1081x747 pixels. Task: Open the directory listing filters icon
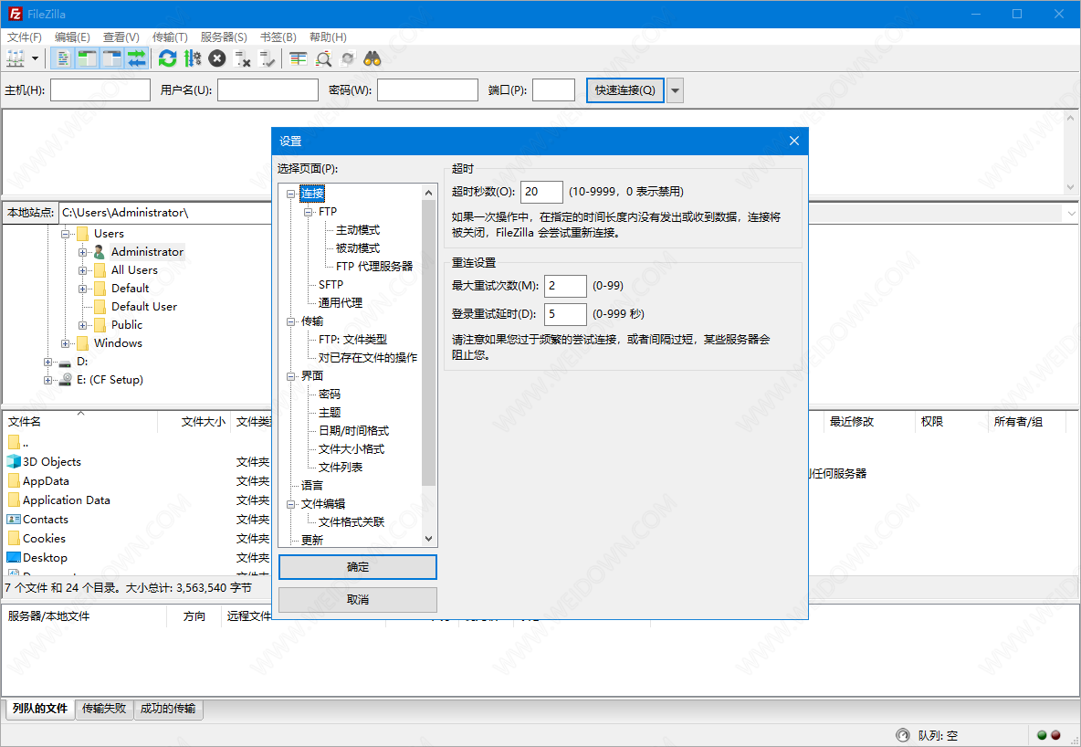(x=299, y=58)
